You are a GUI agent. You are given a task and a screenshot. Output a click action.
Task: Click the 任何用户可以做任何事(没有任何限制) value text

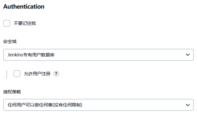coord(45,105)
